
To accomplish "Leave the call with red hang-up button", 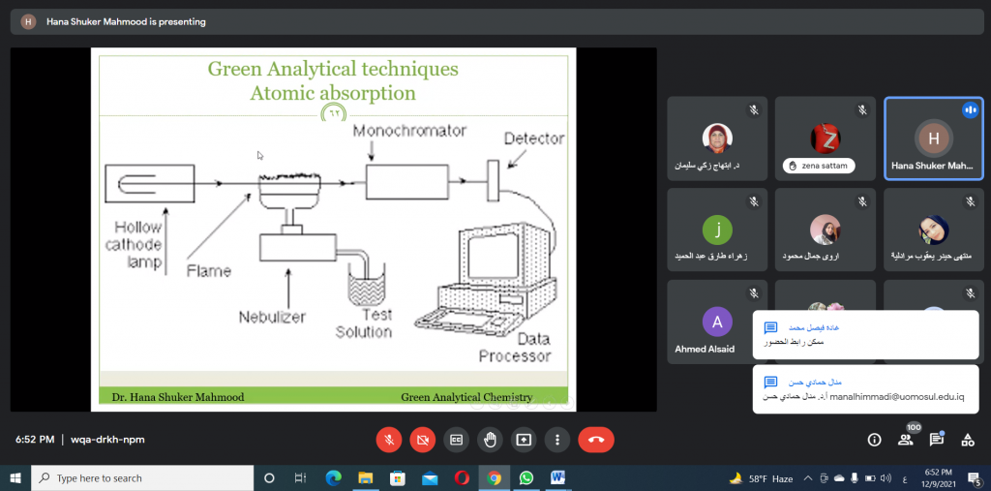I will coord(596,440).
